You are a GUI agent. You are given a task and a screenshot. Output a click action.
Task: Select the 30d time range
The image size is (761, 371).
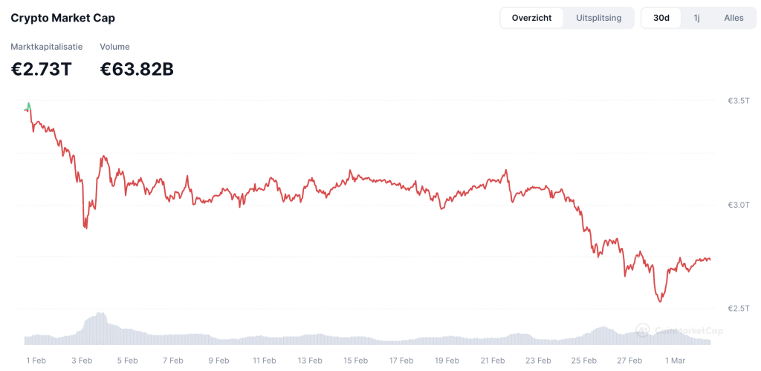[661, 18]
